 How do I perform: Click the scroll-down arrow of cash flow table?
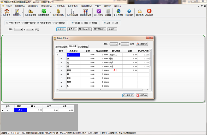click(150, 87)
